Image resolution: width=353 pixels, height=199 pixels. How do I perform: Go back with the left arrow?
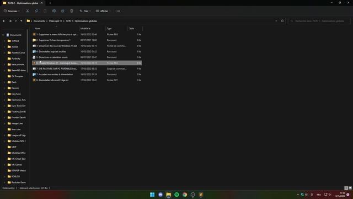point(4,21)
